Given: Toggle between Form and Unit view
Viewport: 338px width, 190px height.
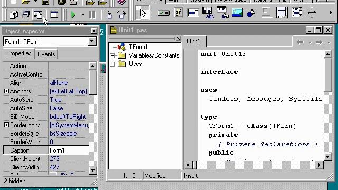Looking at the screenshot, I should 38,15.
